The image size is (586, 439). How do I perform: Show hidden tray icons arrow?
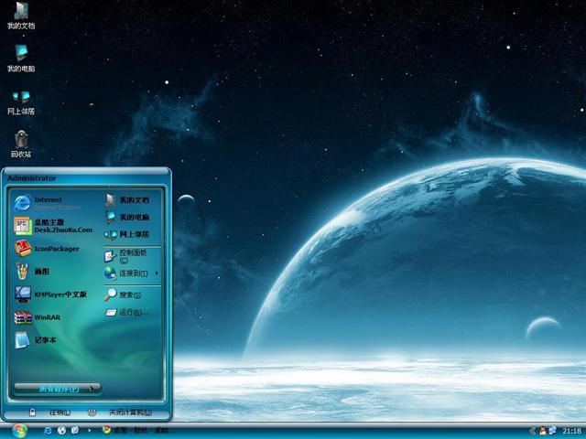click(532, 431)
